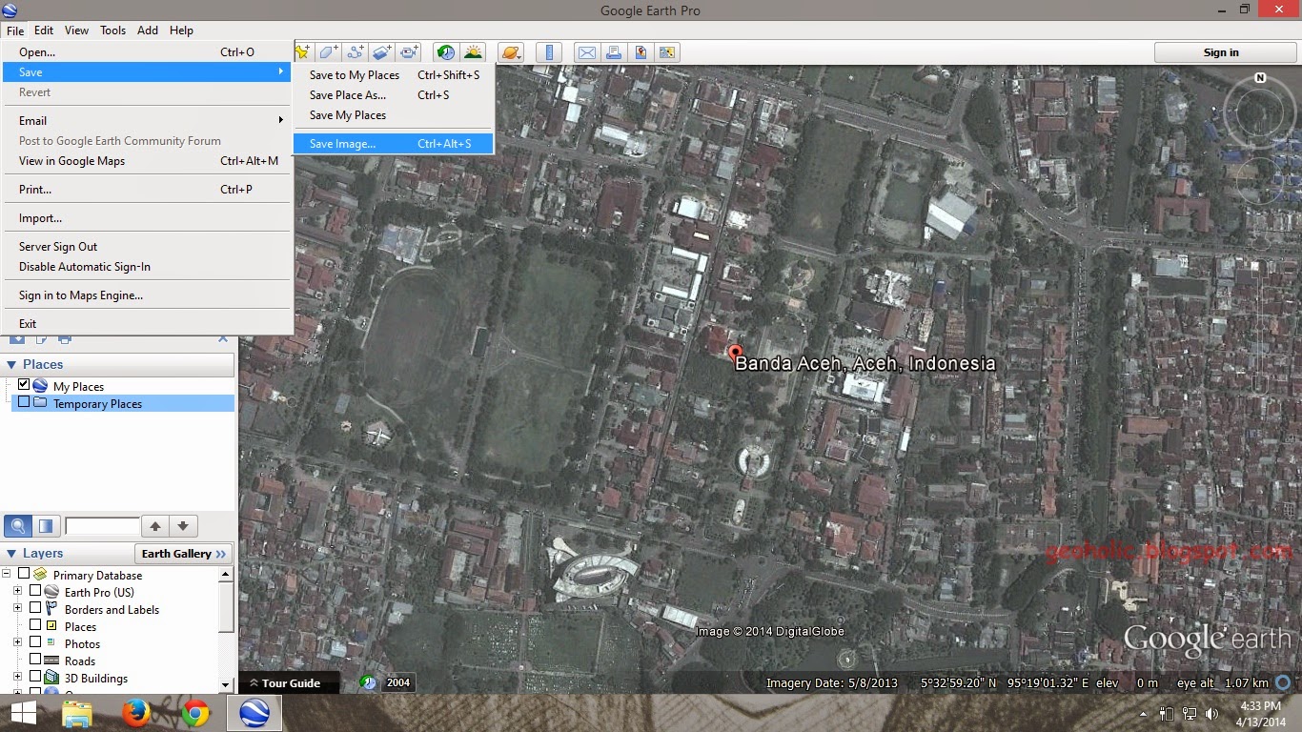Click the Sign in button
The width and height of the screenshot is (1302, 732).
coord(1224,52)
